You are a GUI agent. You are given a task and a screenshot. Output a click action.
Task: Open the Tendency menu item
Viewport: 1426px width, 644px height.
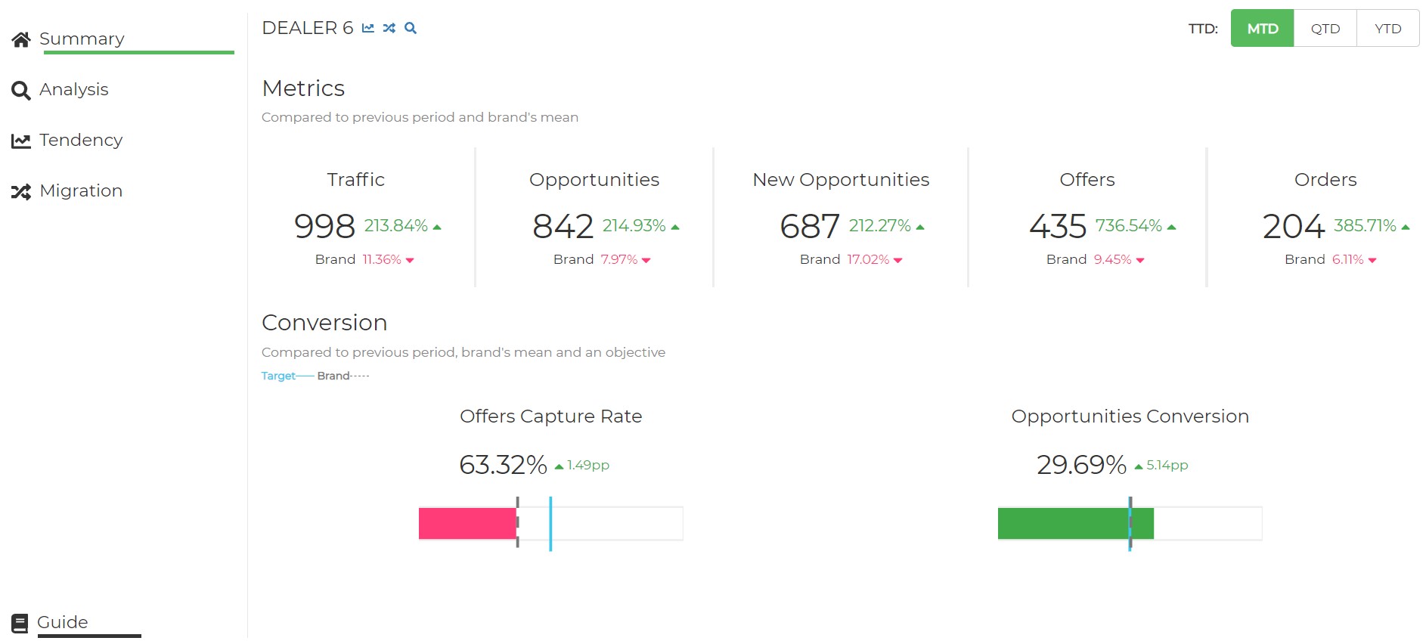coord(81,141)
